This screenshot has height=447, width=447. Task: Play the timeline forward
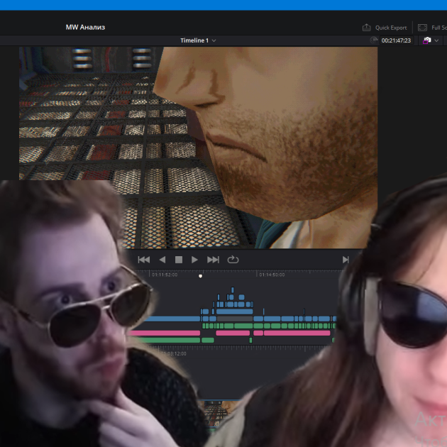(x=194, y=260)
